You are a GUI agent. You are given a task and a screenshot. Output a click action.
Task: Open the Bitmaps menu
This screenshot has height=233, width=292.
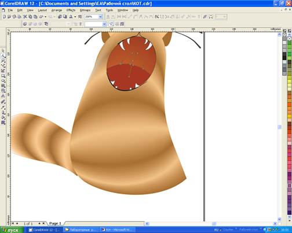pos(85,10)
